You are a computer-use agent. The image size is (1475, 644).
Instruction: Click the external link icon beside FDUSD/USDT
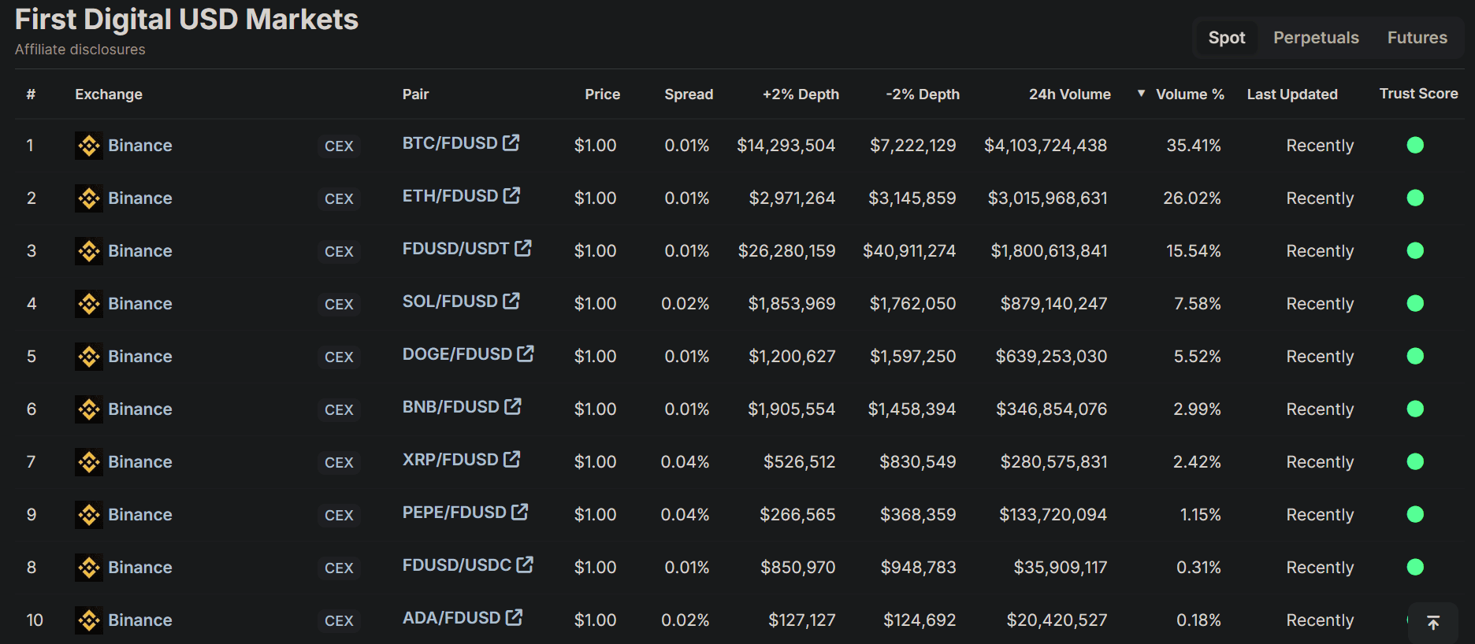pyautogui.click(x=523, y=248)
